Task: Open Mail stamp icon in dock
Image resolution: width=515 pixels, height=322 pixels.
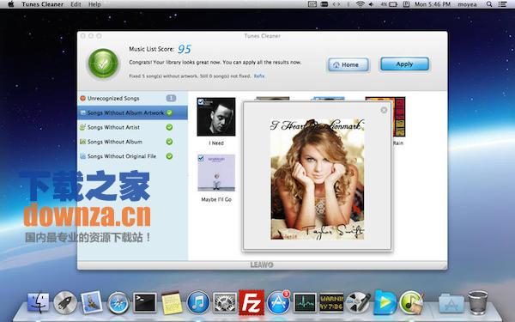Action: pyautogui.click(x=91, y=302)
